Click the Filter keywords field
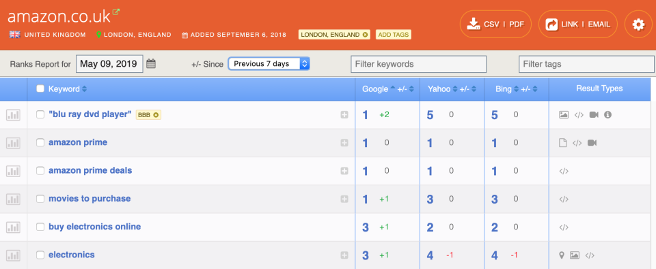 click(x=418, y=64)
